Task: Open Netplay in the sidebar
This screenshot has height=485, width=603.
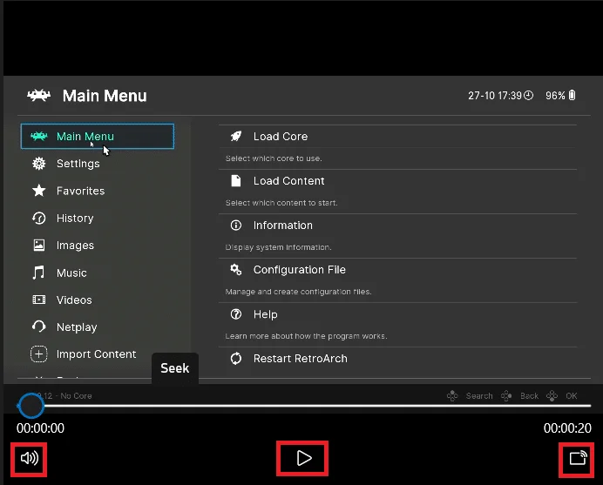Action: 77,327
